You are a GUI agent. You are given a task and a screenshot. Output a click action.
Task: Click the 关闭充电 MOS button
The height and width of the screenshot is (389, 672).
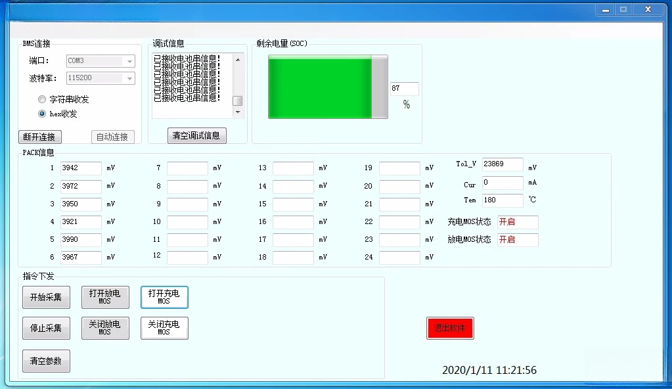pyautogui.click(x=164, y=328)
